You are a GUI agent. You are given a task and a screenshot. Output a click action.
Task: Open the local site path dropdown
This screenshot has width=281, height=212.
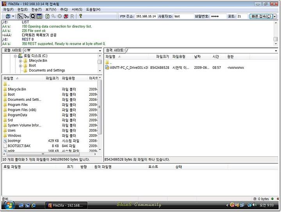[x=100, y=50]
